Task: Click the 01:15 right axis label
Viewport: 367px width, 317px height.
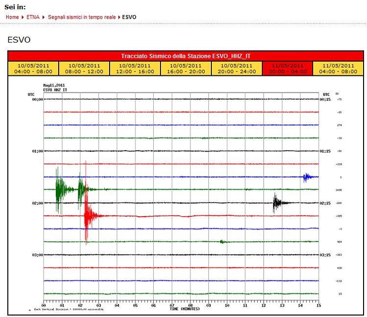Action: click(x=325, y=151)
